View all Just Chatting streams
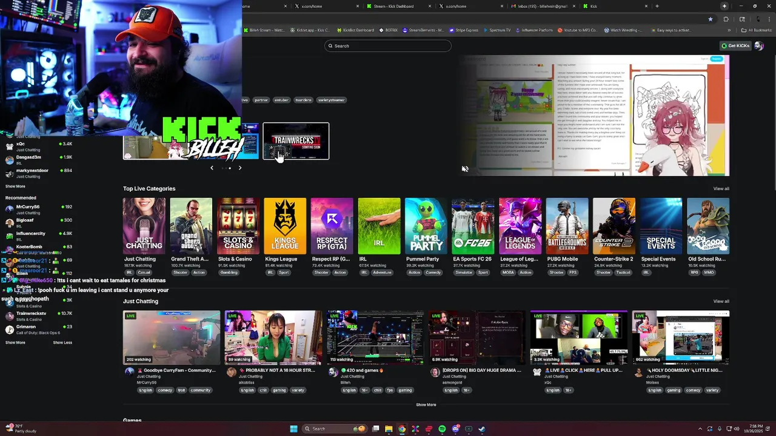The height and width of the screenshot is (436, 776). click(x=721, y=302)
